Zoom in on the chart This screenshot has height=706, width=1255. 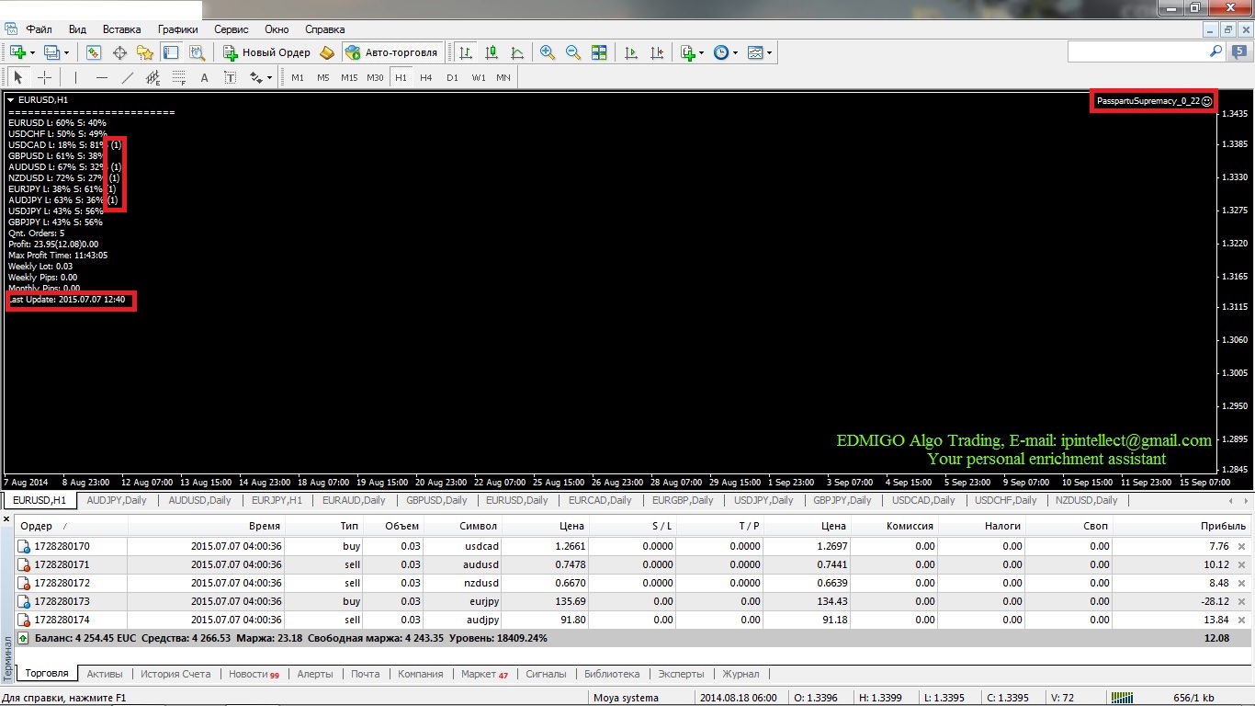pyautogui.click(x=548, y=52)
